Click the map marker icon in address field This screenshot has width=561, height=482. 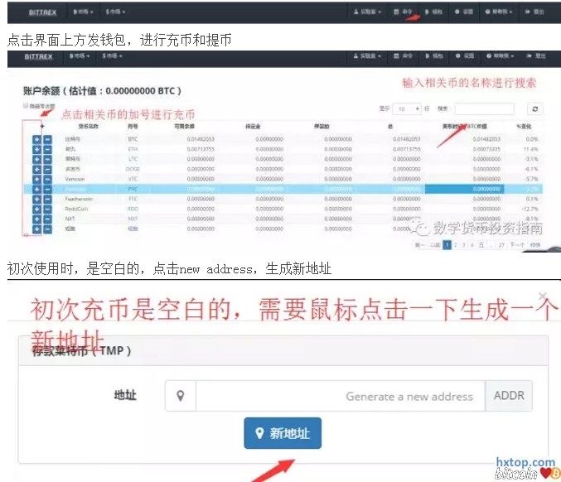[180, 396]
